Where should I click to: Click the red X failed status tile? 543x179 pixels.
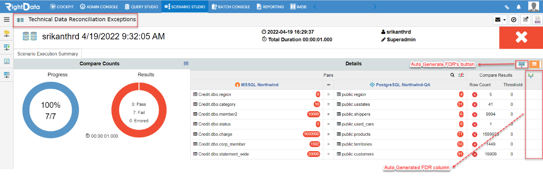click(521, 37)
